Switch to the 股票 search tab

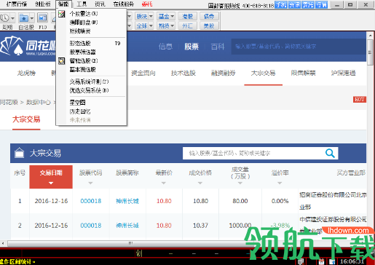192,47
